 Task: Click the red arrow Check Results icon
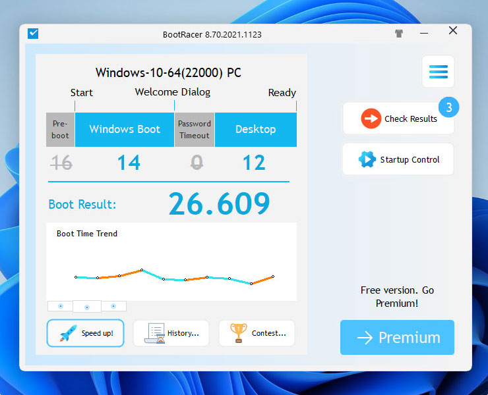(x=371, y=118)
